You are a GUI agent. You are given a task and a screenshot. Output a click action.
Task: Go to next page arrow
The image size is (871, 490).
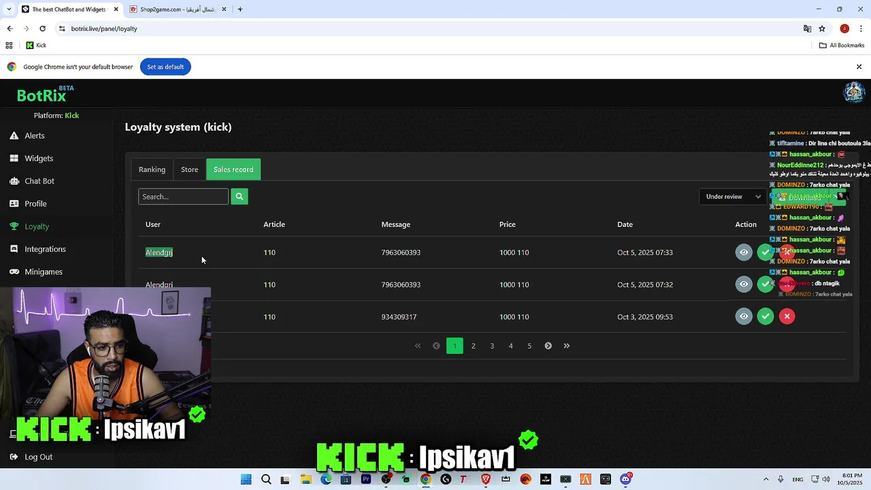point(548,346)
